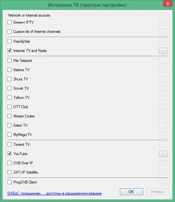Image resolution: width=175 pixels, height=202 pixels.
Task: Enable Torrent TV source
Action: click(x=9, y=145)
